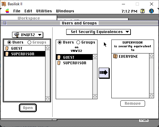The height and width of the screenshot is (127, 159).
Task: Select GUEST in the middle list
Action: [x=74, y=57]
